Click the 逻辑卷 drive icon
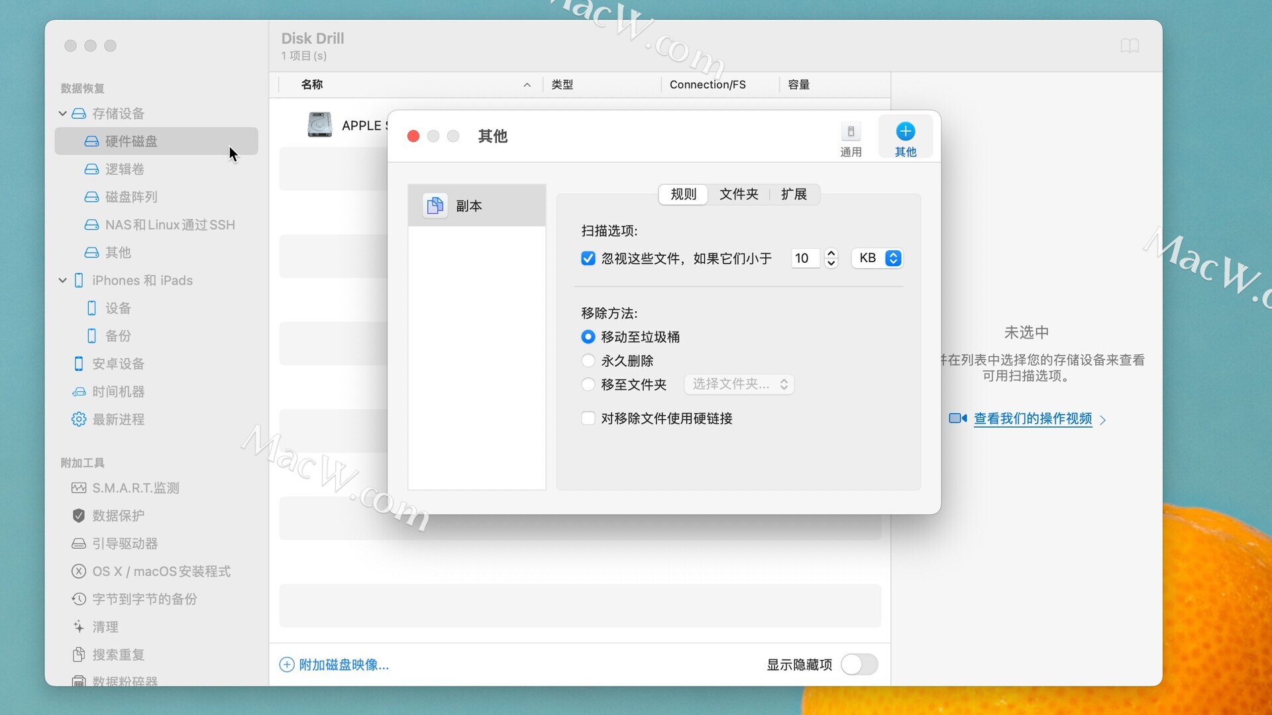This screenshot has height=715, width=1272. tap(91, 169)
